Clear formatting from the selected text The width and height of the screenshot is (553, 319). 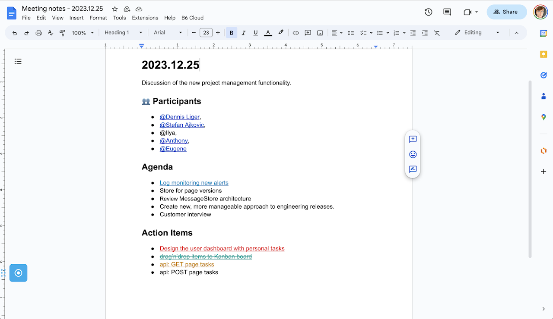437,33
